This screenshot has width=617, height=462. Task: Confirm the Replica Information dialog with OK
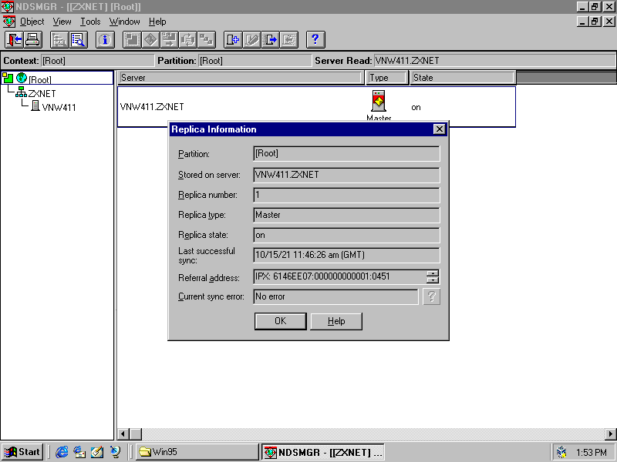point(280,321)
